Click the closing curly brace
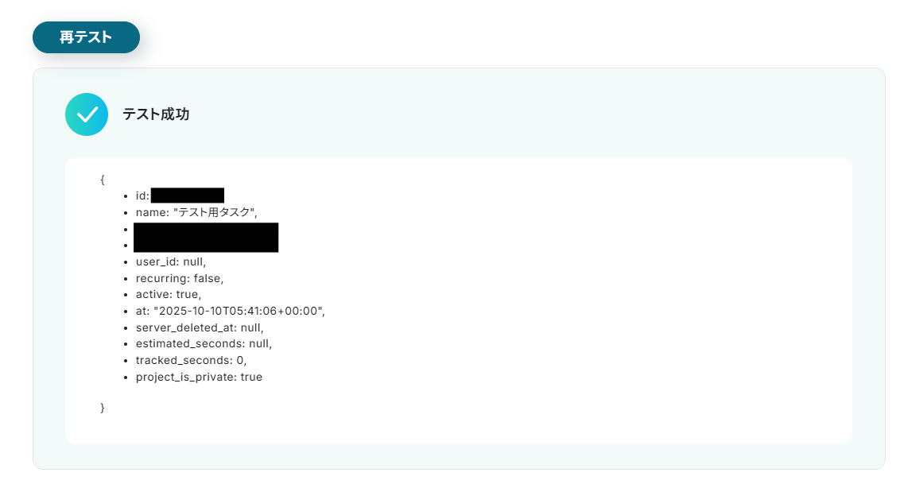This screenshot has height=484, width=900. [103, 408]
